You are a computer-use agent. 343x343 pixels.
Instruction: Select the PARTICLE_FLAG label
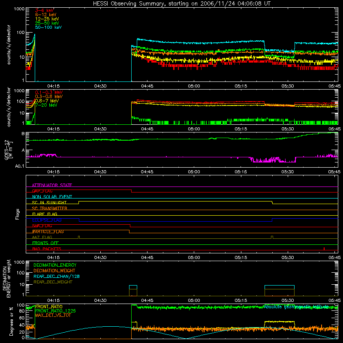tap(48, 232)
